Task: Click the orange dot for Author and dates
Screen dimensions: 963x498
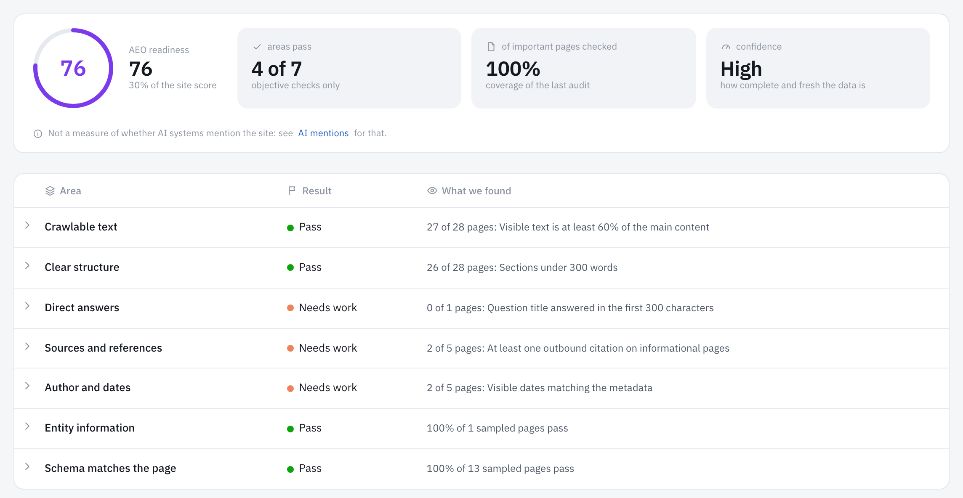Action: pyautogui.click(x=290, y=388)
